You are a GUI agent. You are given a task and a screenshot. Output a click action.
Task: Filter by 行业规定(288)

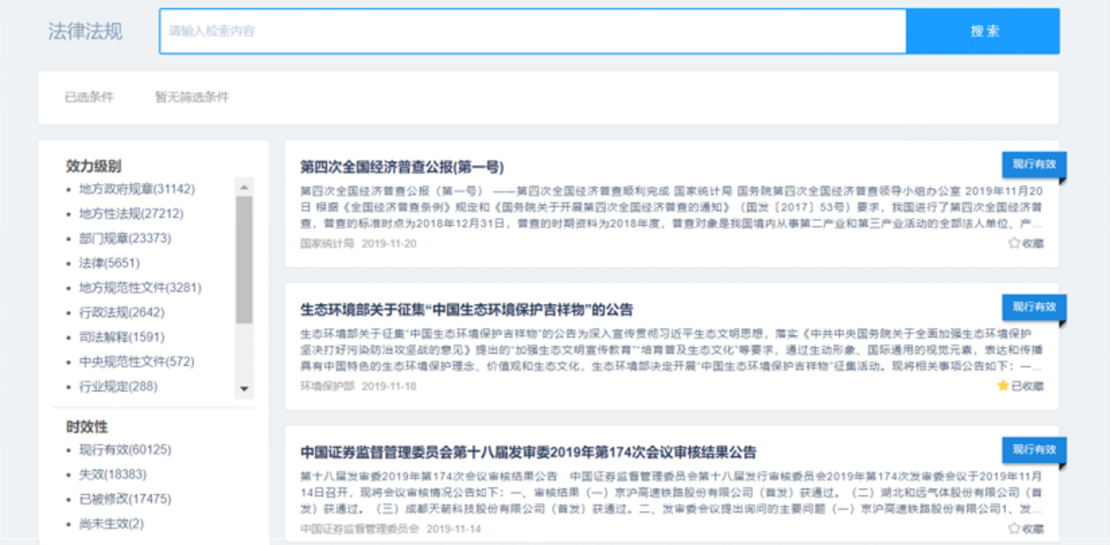118,387
